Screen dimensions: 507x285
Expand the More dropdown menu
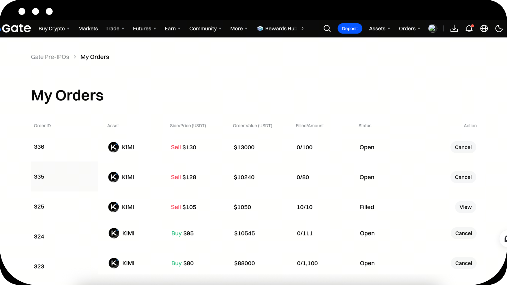click(x=239, y=28)
